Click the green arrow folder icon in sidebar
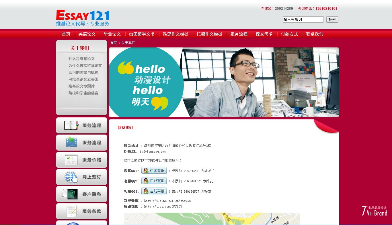 coord(71,142)
